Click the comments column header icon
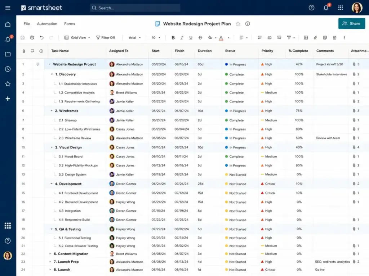Screen dimensions: 369x276 tap(32, 51)
